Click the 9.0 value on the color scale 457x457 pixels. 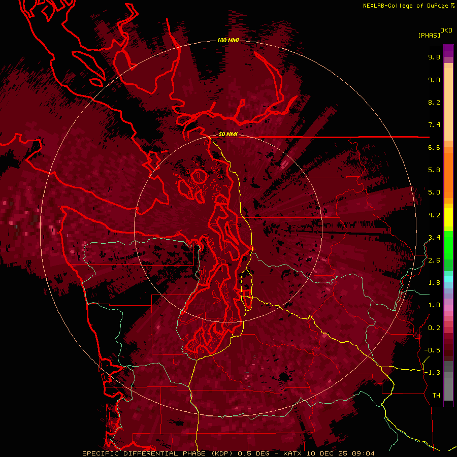(x=434, y=80)
